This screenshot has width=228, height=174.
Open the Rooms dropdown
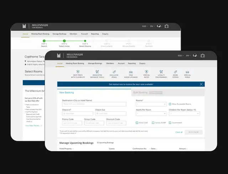click(x=151, y=104)
